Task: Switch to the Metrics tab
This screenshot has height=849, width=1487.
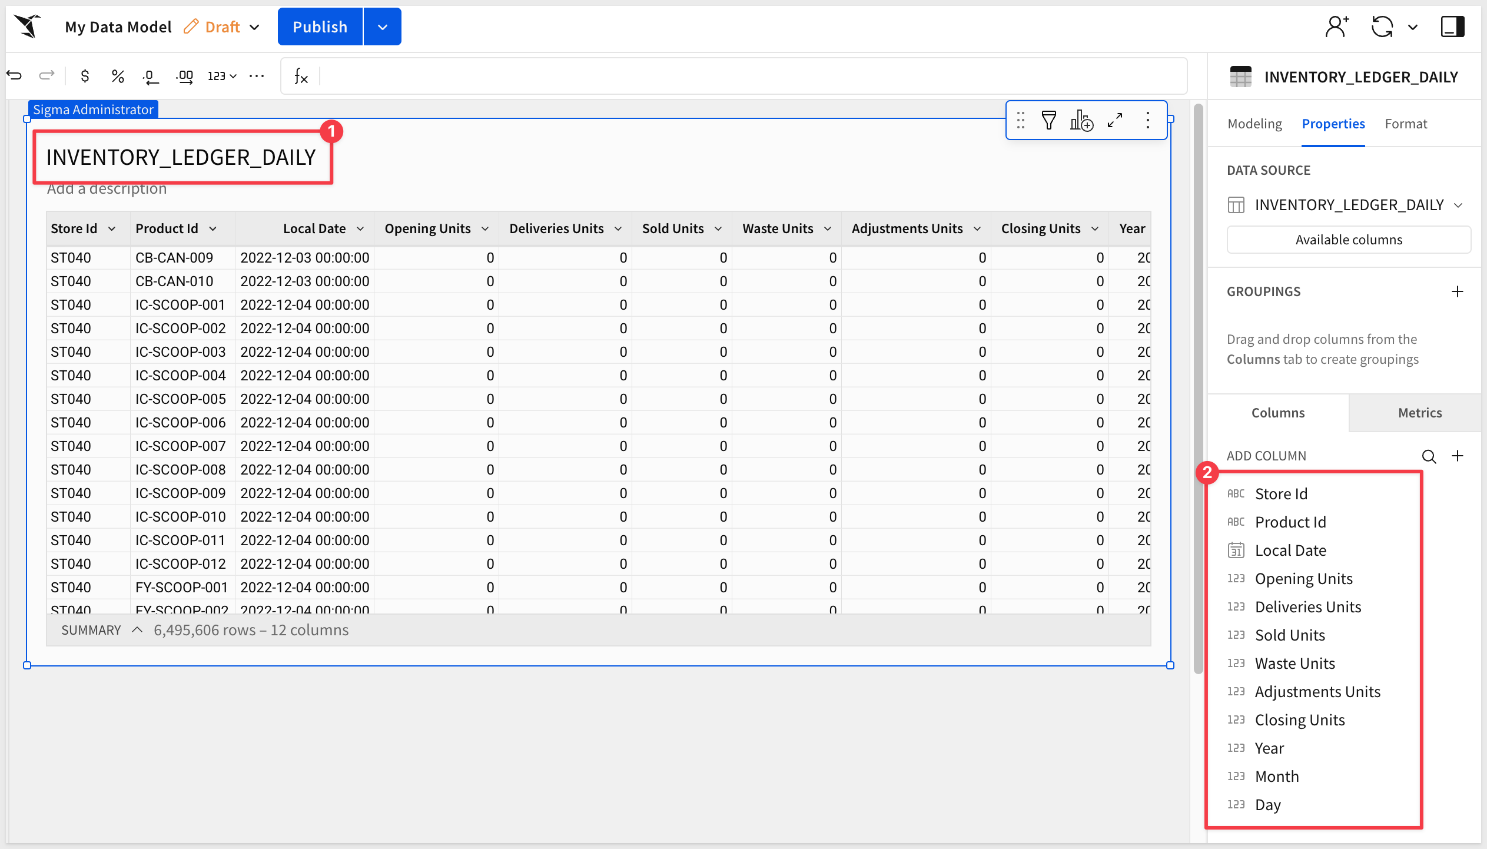Action: (x=1419, y=413)
